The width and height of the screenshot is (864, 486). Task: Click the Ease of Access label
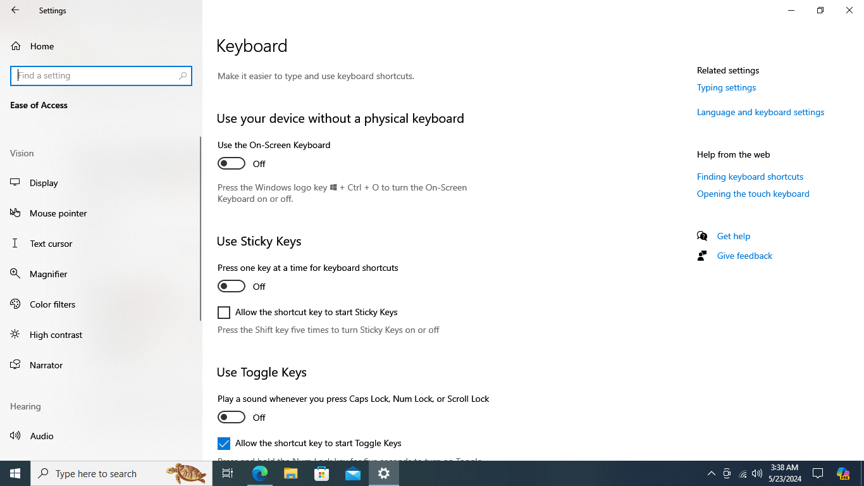click(39, 106)
